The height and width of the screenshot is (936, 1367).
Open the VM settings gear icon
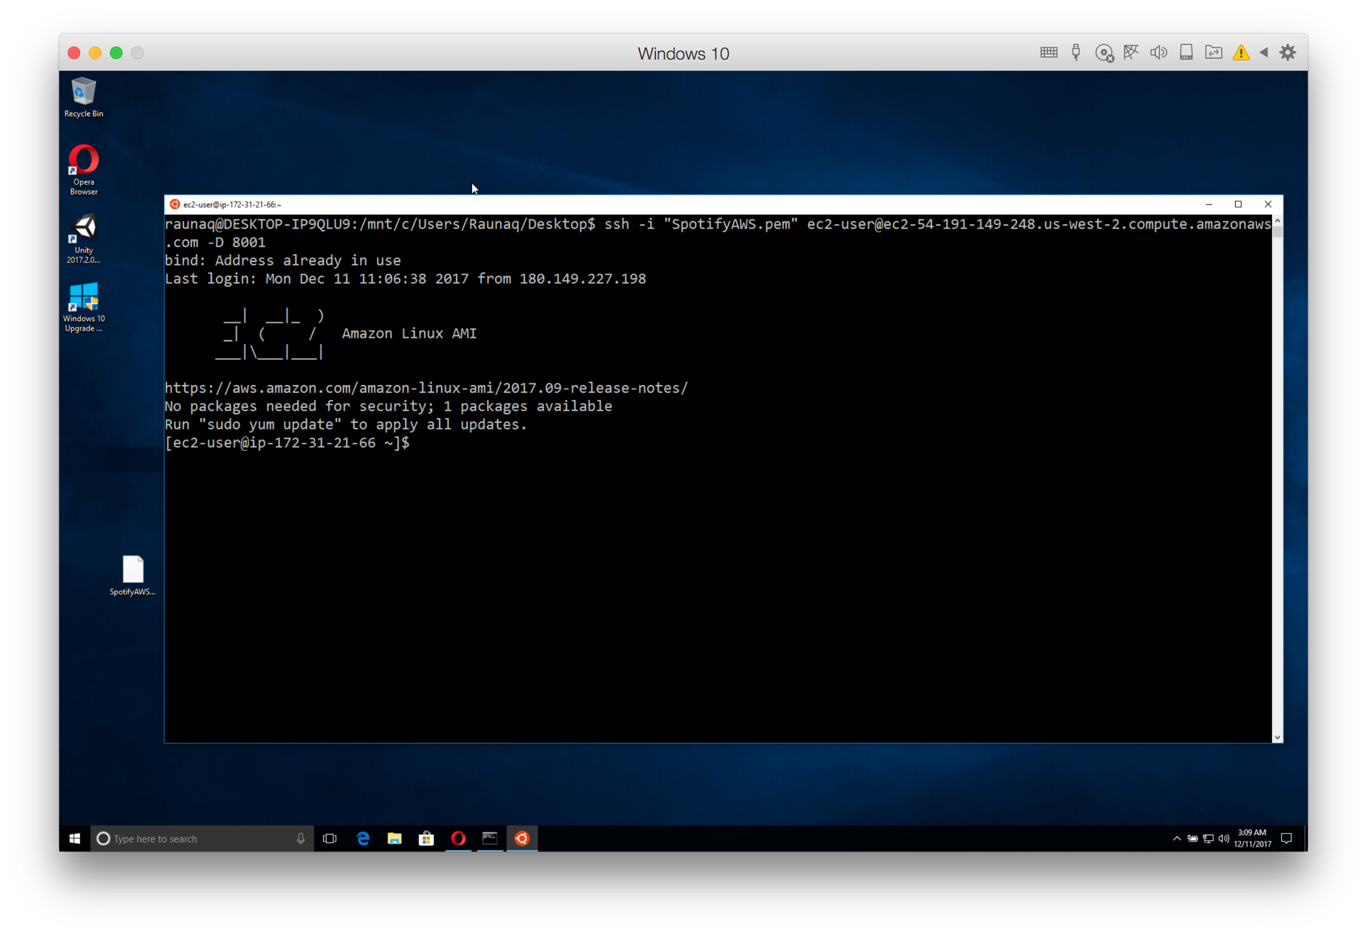[x=1288, y=53]
